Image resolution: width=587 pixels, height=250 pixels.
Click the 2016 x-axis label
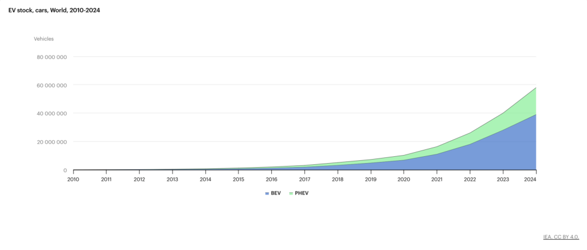[x=271, y=180]
